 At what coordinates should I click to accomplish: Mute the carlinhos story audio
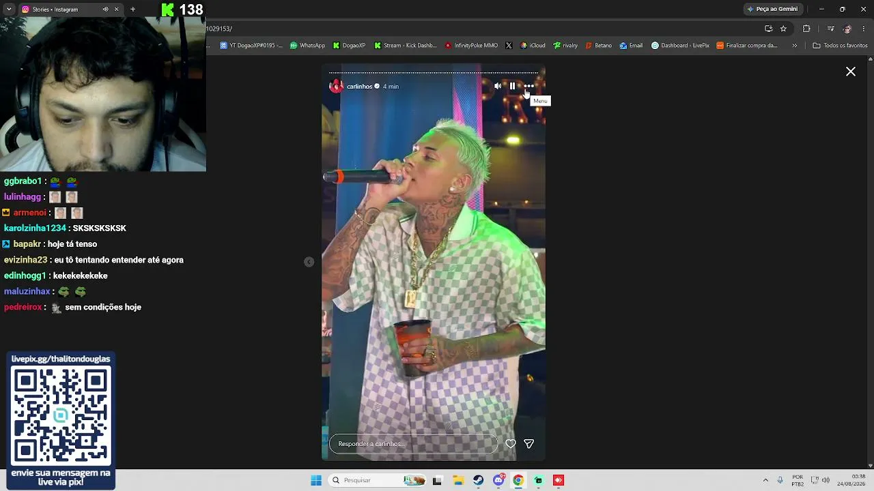coord(498,86)
